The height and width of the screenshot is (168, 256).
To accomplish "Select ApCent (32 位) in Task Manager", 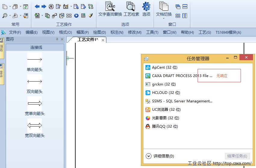I will point(198,67).
